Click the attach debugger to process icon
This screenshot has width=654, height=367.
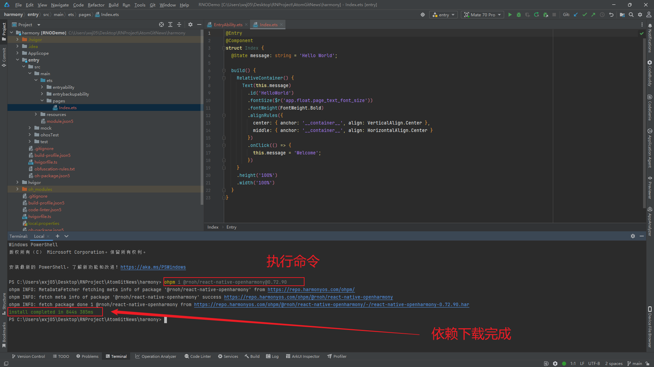click(x=545, y=15)
